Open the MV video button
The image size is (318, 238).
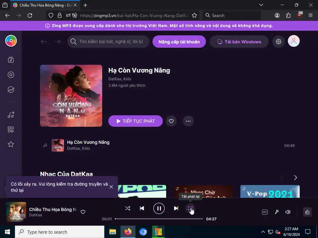point(265,212)
